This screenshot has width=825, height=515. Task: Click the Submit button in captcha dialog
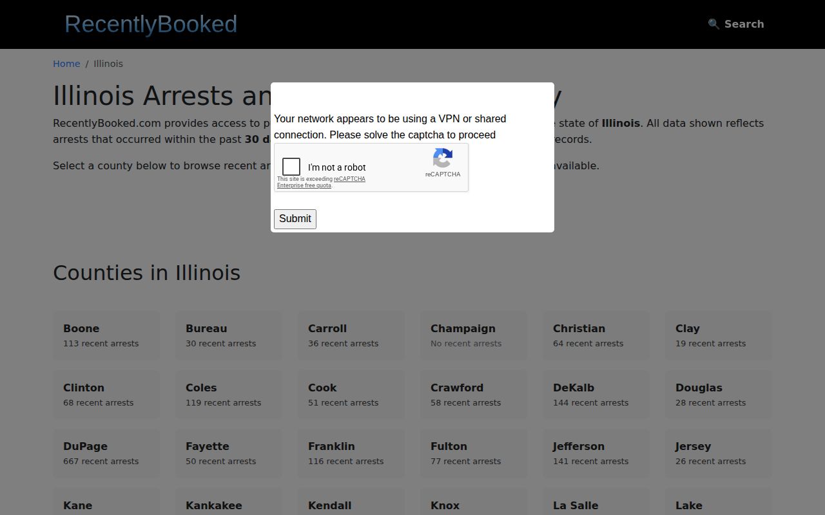[x=295, y=219]
